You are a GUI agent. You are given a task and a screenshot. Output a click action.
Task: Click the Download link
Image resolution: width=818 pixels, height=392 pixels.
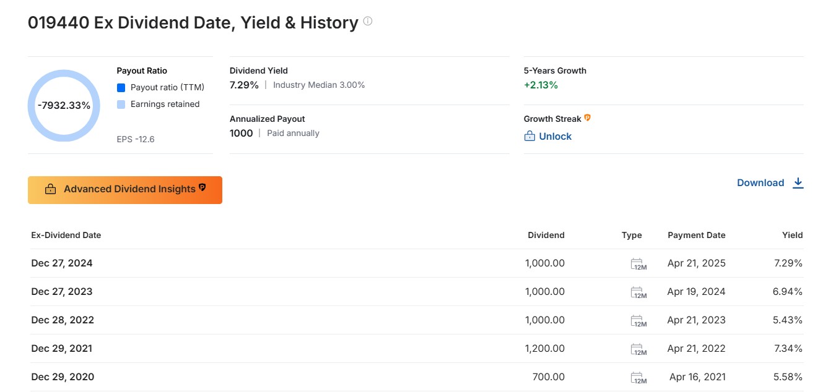(x=760, y=183)
